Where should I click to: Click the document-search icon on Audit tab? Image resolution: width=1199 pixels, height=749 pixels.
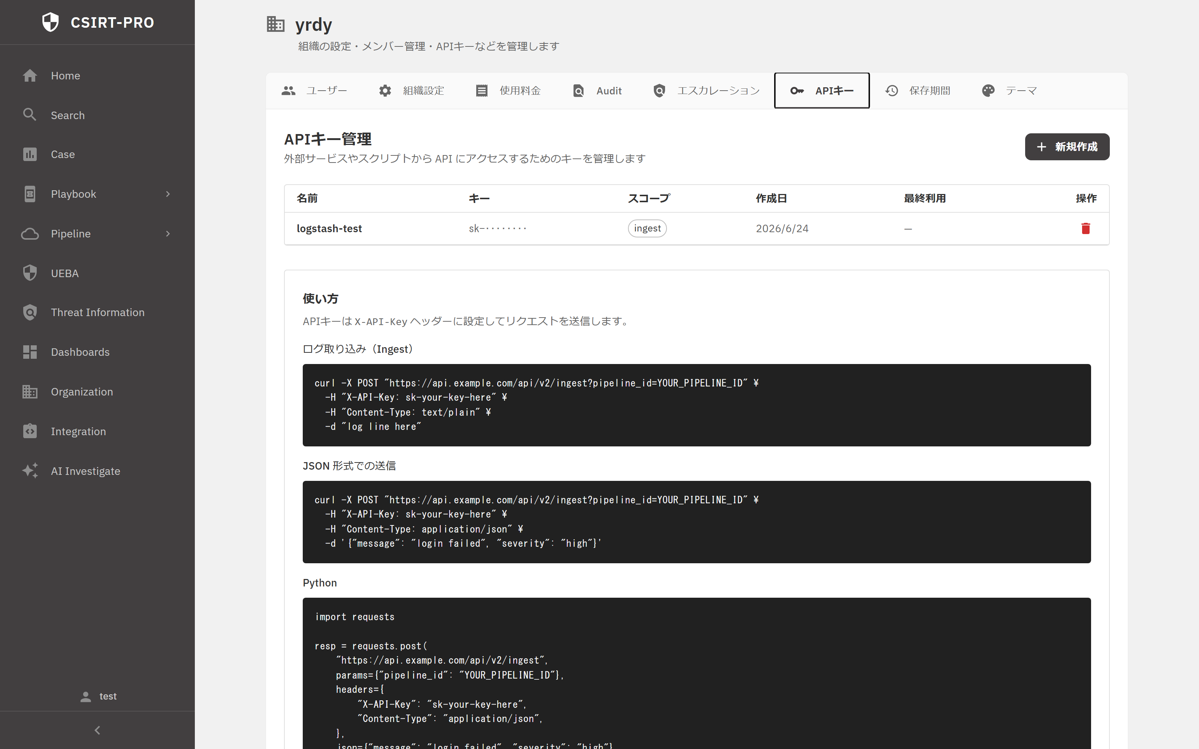(578, 91)
